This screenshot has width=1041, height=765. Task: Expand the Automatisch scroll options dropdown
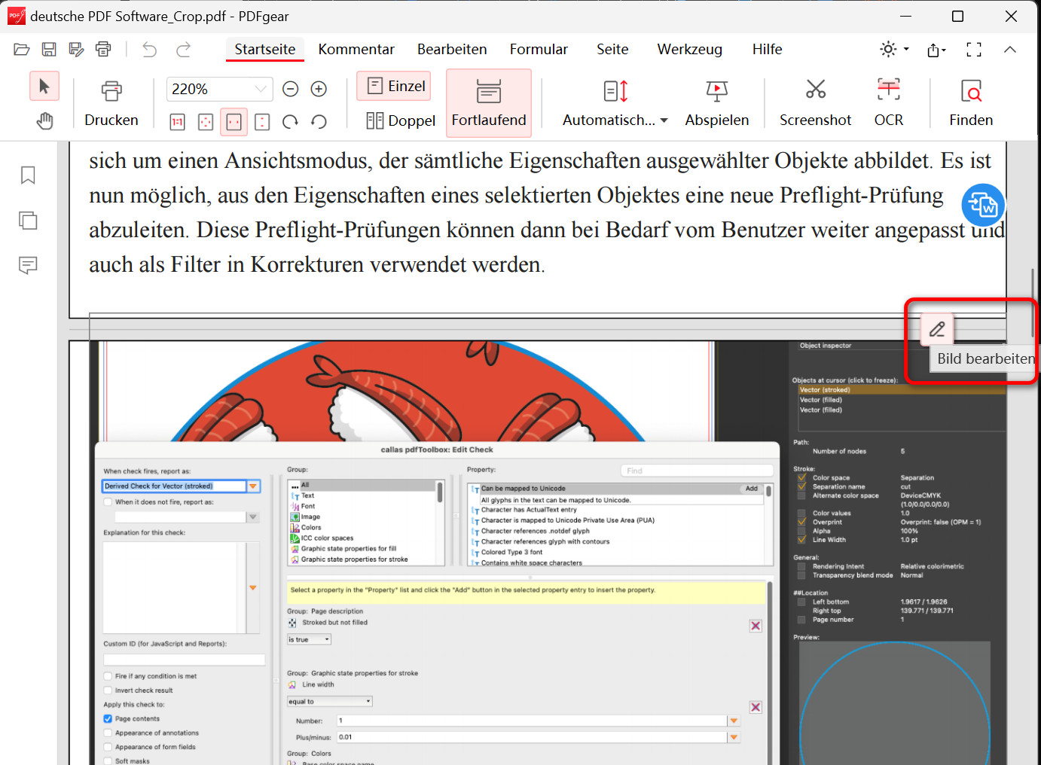click(x=663, y=120)
